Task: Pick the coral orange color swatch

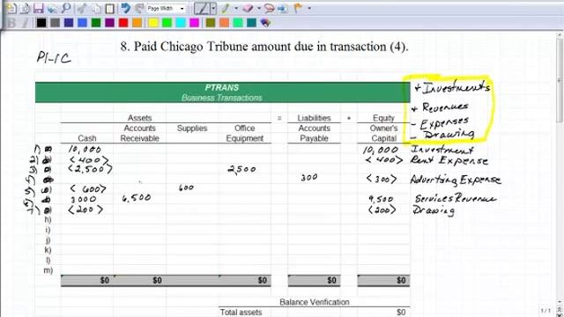Action: [x=224, y=23]
